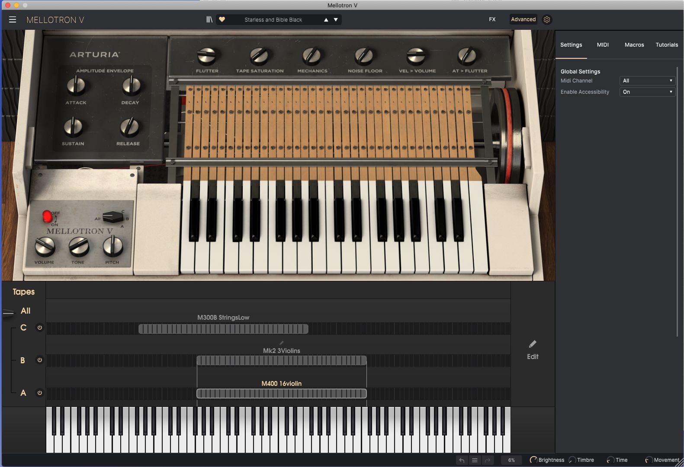Switch to the Tutorials tab
Screen dimensions: 684x467
point(667,45)
